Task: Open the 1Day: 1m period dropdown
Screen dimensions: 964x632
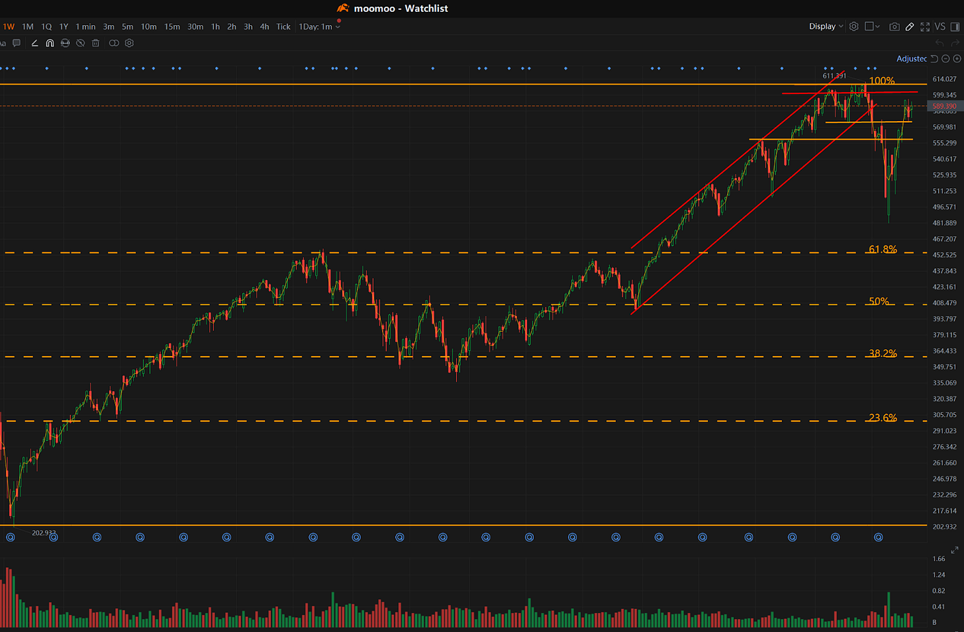Action: (x=319, y=26)
